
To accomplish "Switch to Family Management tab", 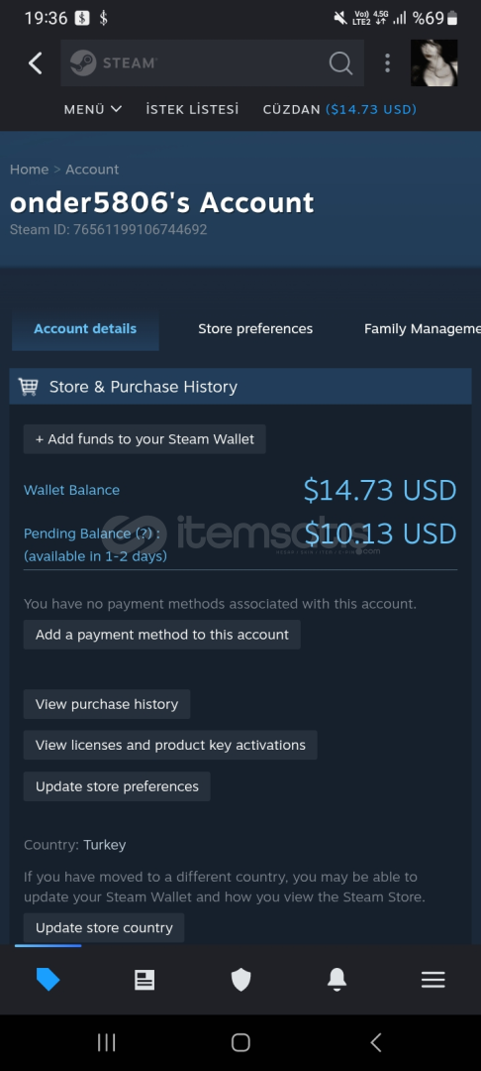I will pos(422,328).
